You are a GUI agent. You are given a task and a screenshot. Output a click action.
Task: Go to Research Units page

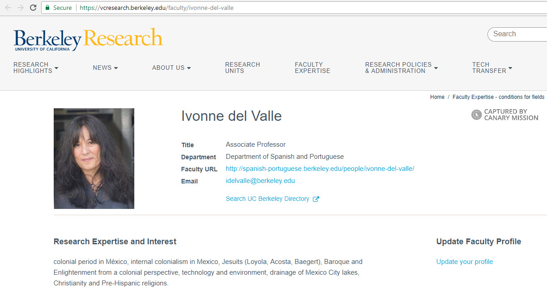click(x=242, y=68)
